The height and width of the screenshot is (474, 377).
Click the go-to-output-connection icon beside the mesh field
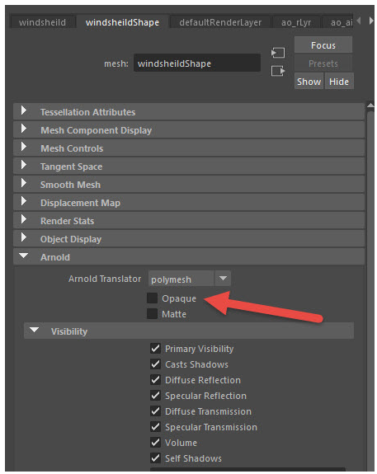click(278, 71)
